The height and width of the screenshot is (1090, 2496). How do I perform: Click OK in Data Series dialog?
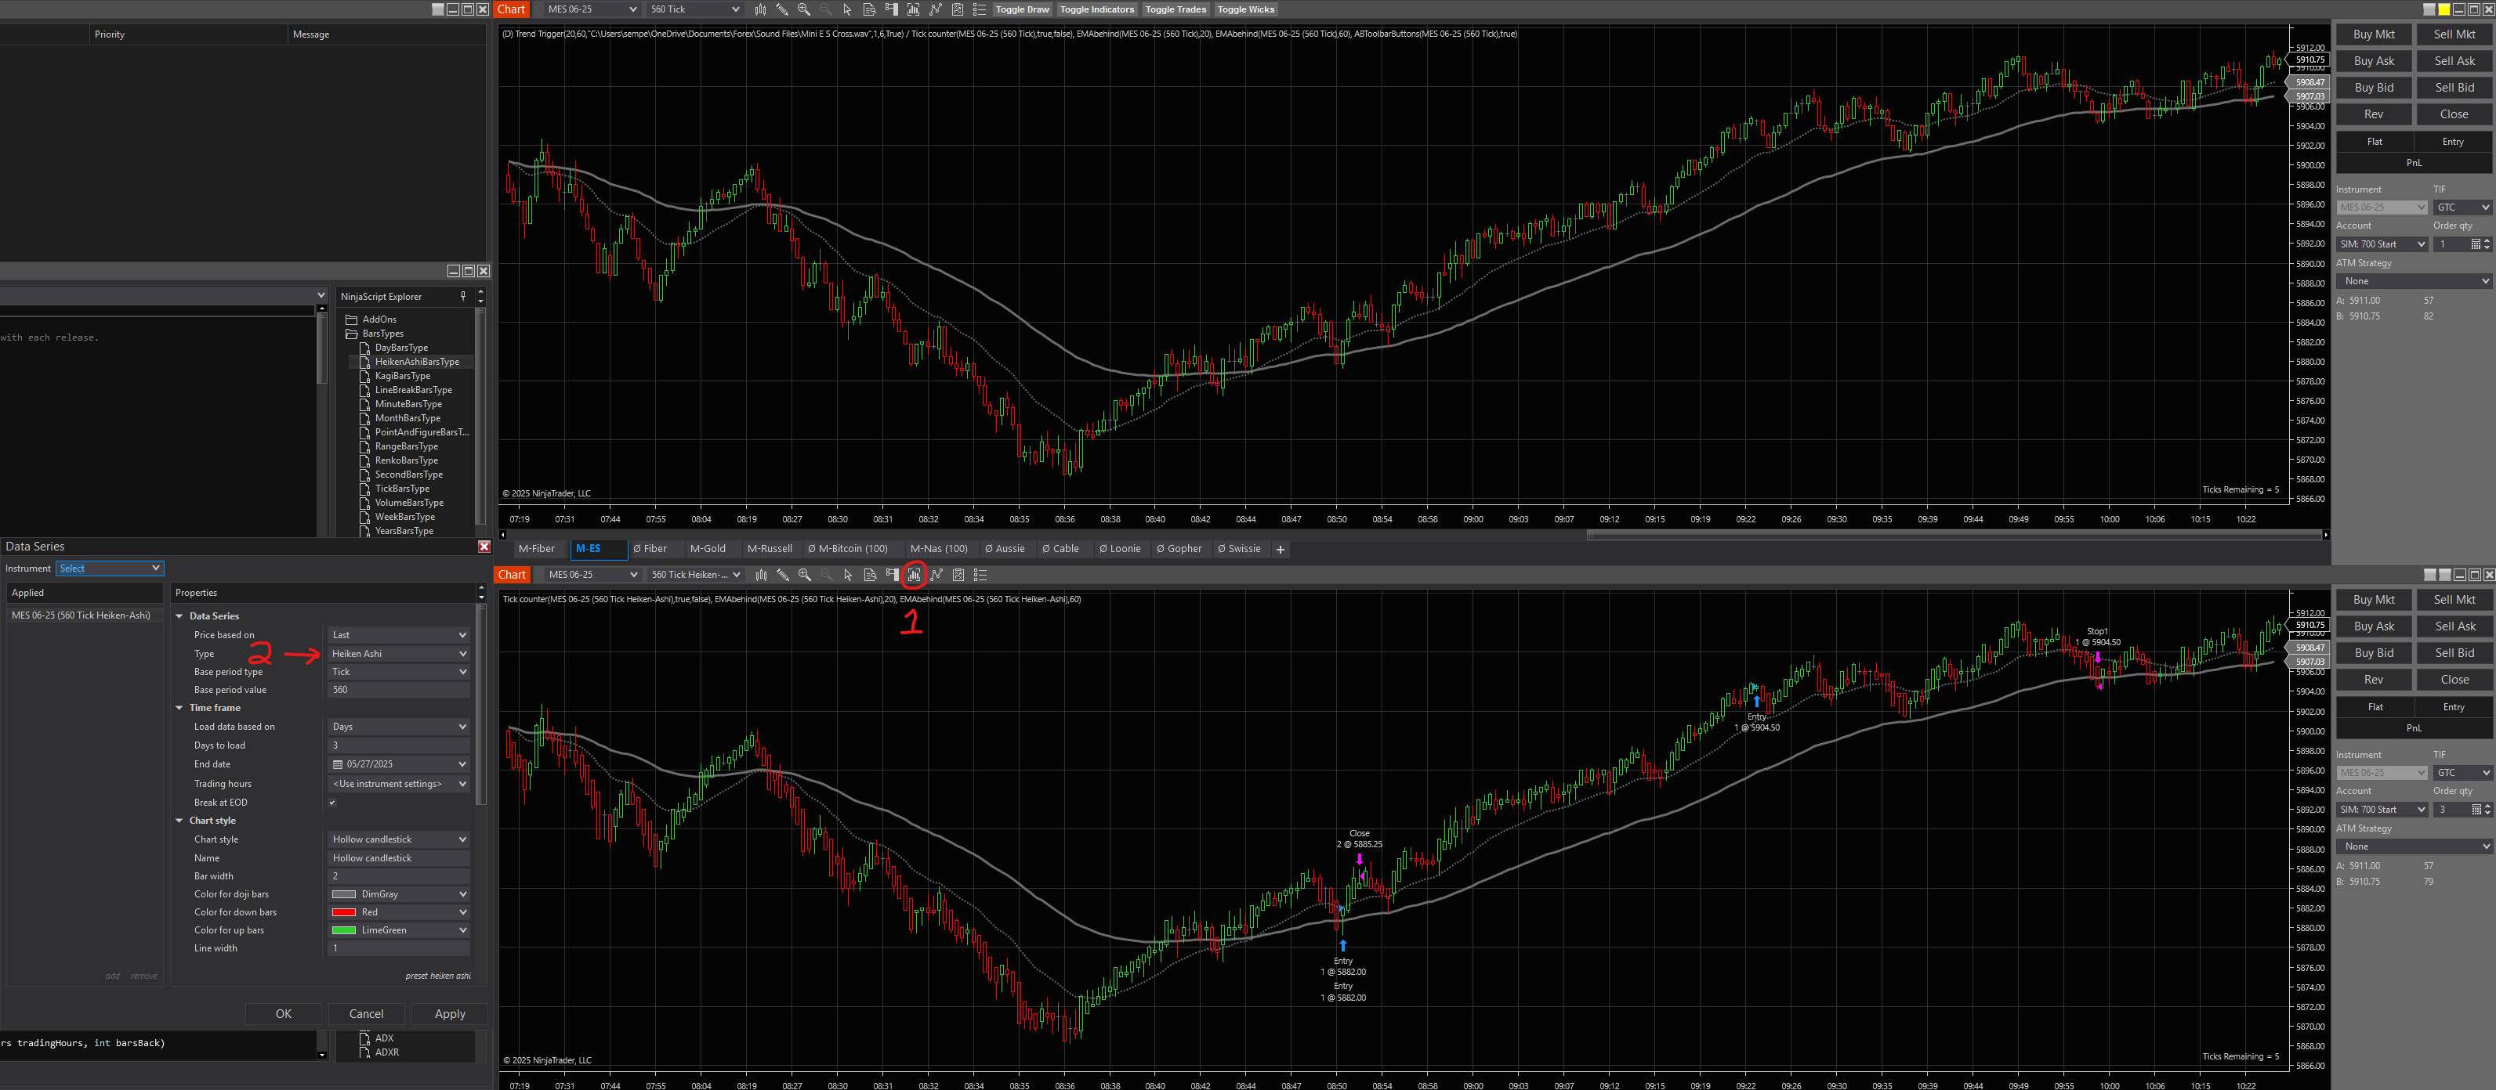coord(283,1015)
